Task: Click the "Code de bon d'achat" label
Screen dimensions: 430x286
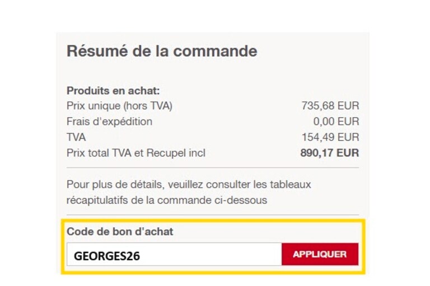Action: [x=120, y=232]
